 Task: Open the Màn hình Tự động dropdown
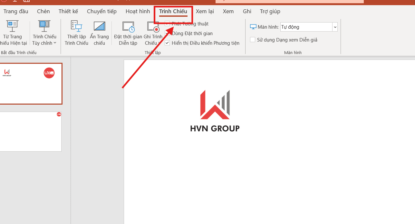click(335, 27)
